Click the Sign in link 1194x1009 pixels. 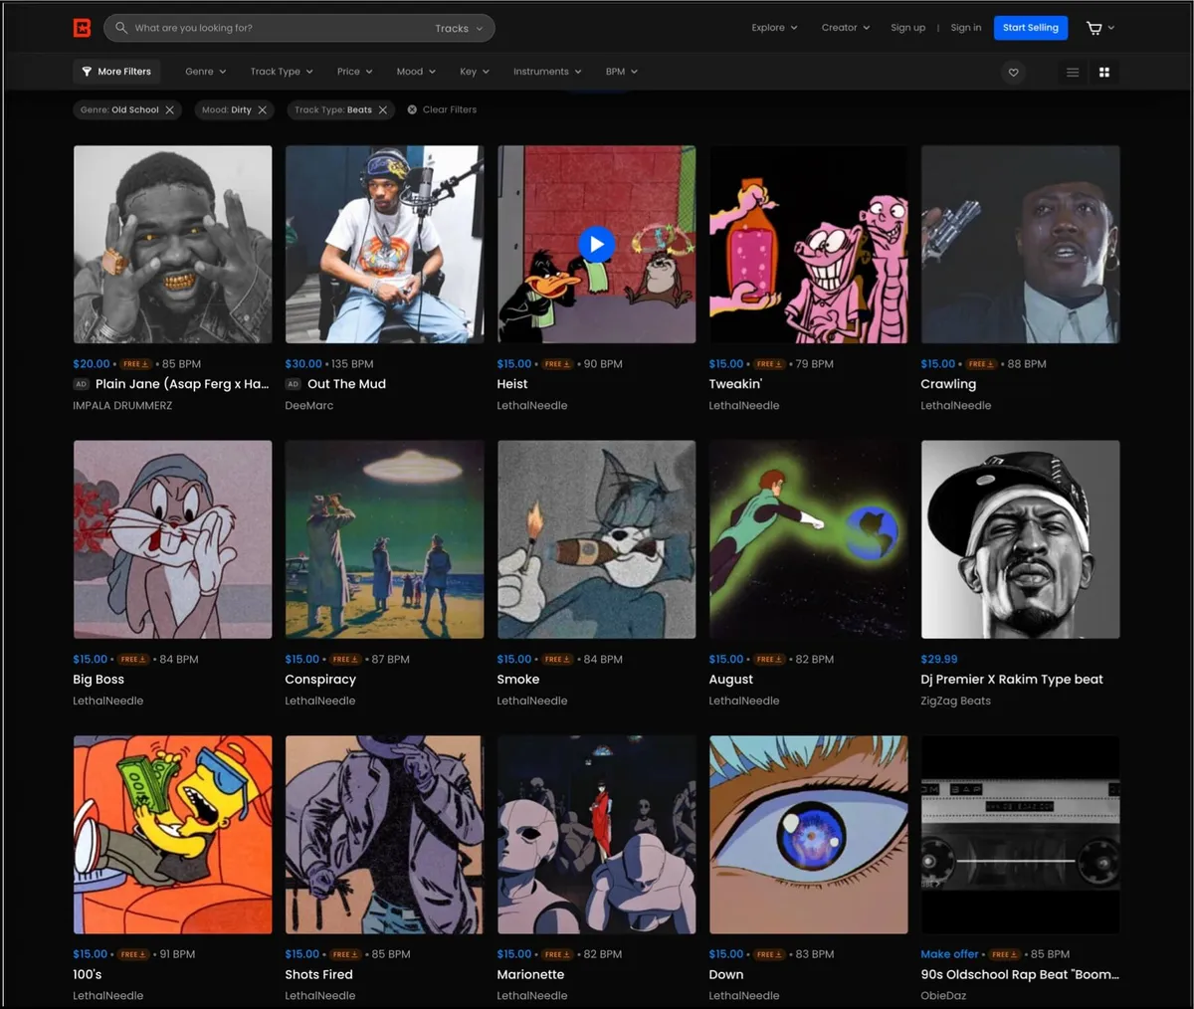click(x=966, y=28)
